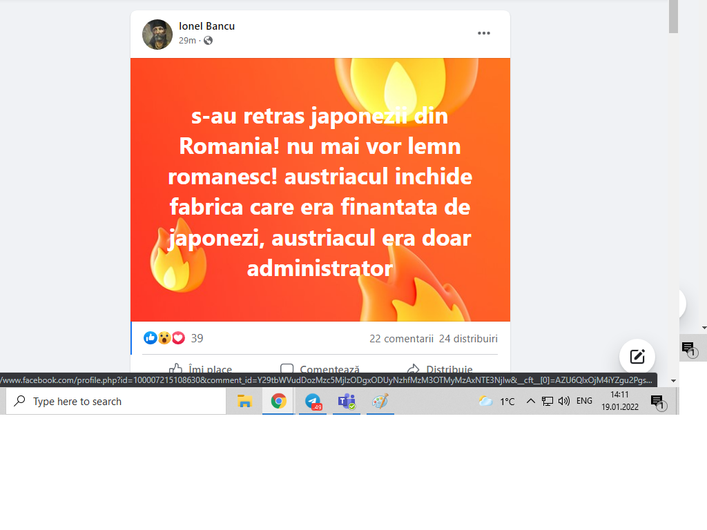Image resolution: width=707 pixels, height=530 pixels.
Task: Expand the hidden system tray icons chevron
Action: pyautogui.click(x=530, y=401)
